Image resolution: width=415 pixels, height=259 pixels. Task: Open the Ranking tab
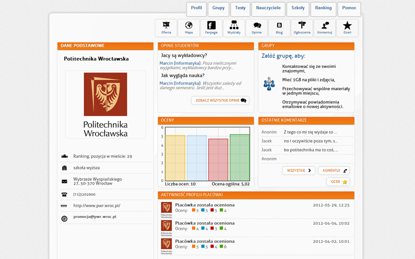323,9
